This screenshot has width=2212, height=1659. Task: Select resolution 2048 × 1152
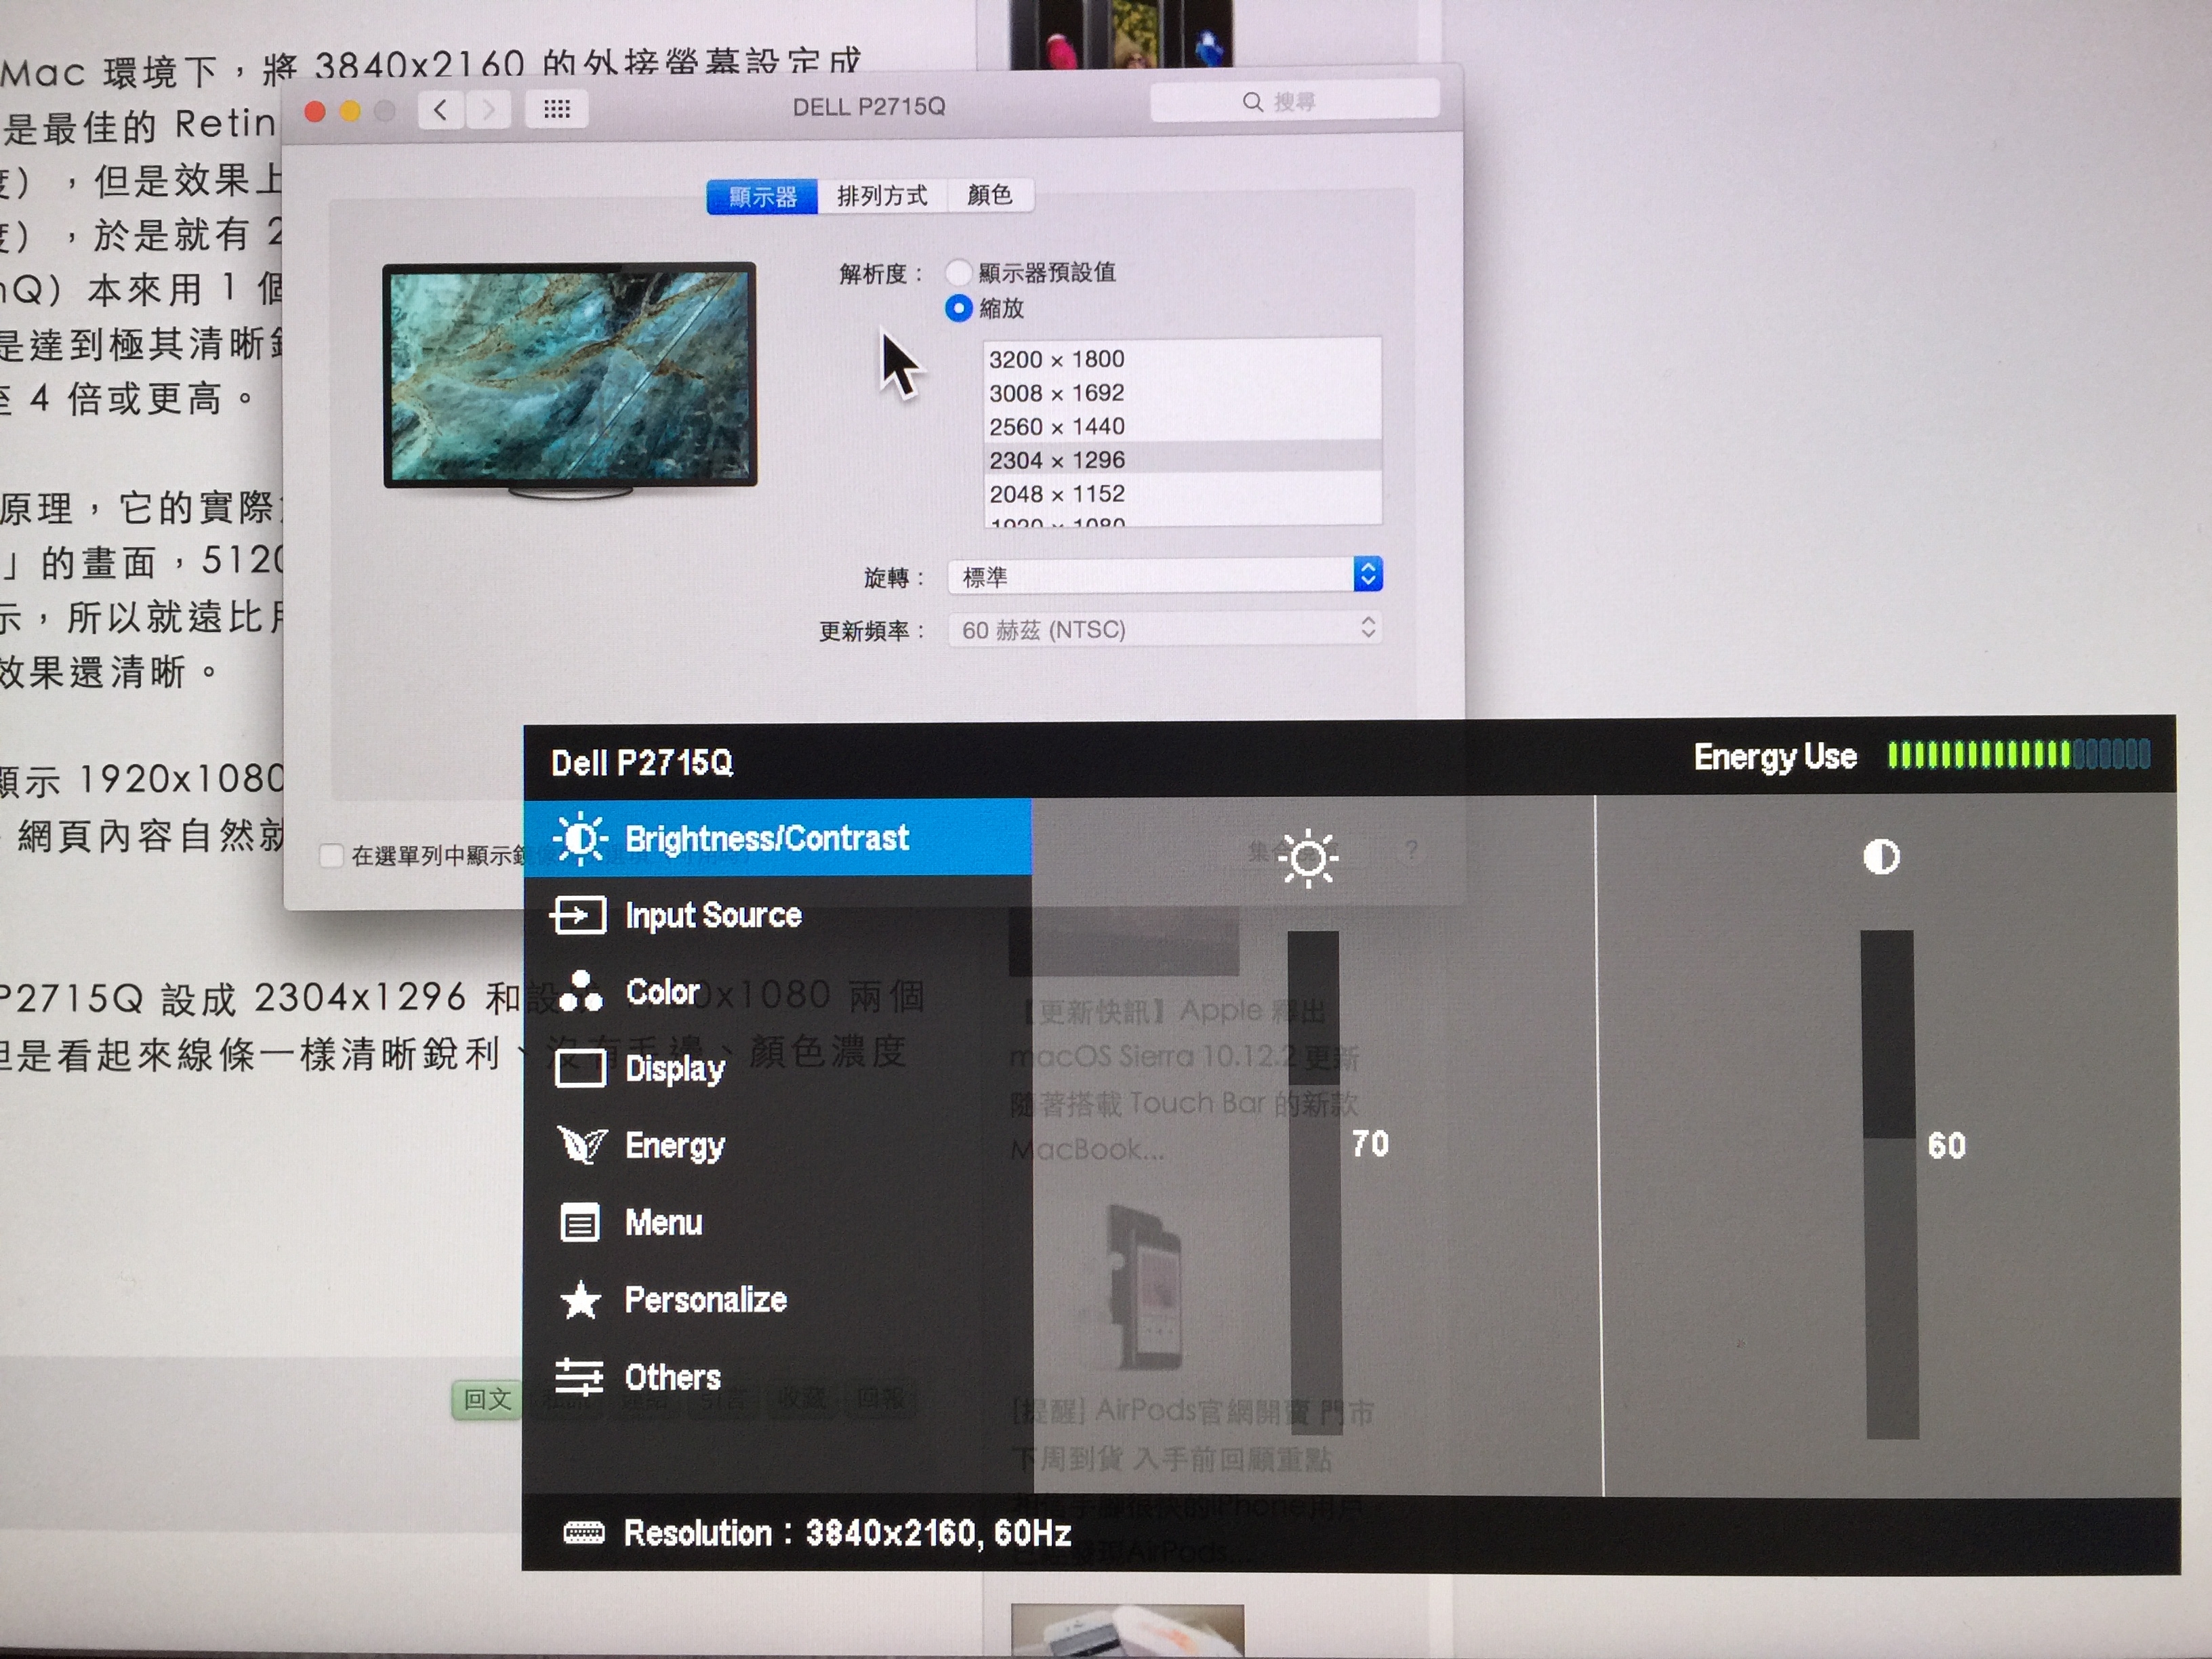pyautogui.click(x=1182, y=494)
